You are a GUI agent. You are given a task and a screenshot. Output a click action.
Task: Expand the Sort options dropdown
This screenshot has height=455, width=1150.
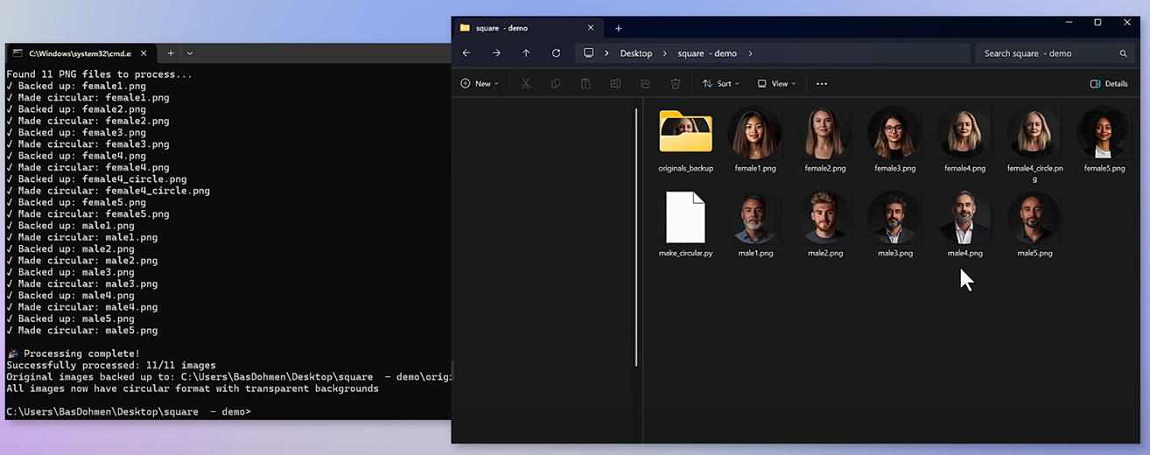click(721, 84)
